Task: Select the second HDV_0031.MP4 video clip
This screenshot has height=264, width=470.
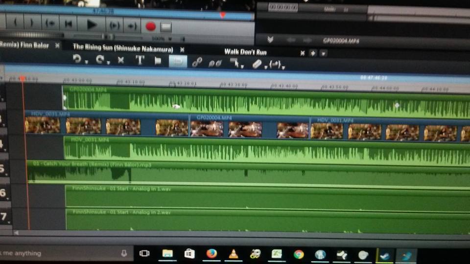Action: click(x=390, y=130)
